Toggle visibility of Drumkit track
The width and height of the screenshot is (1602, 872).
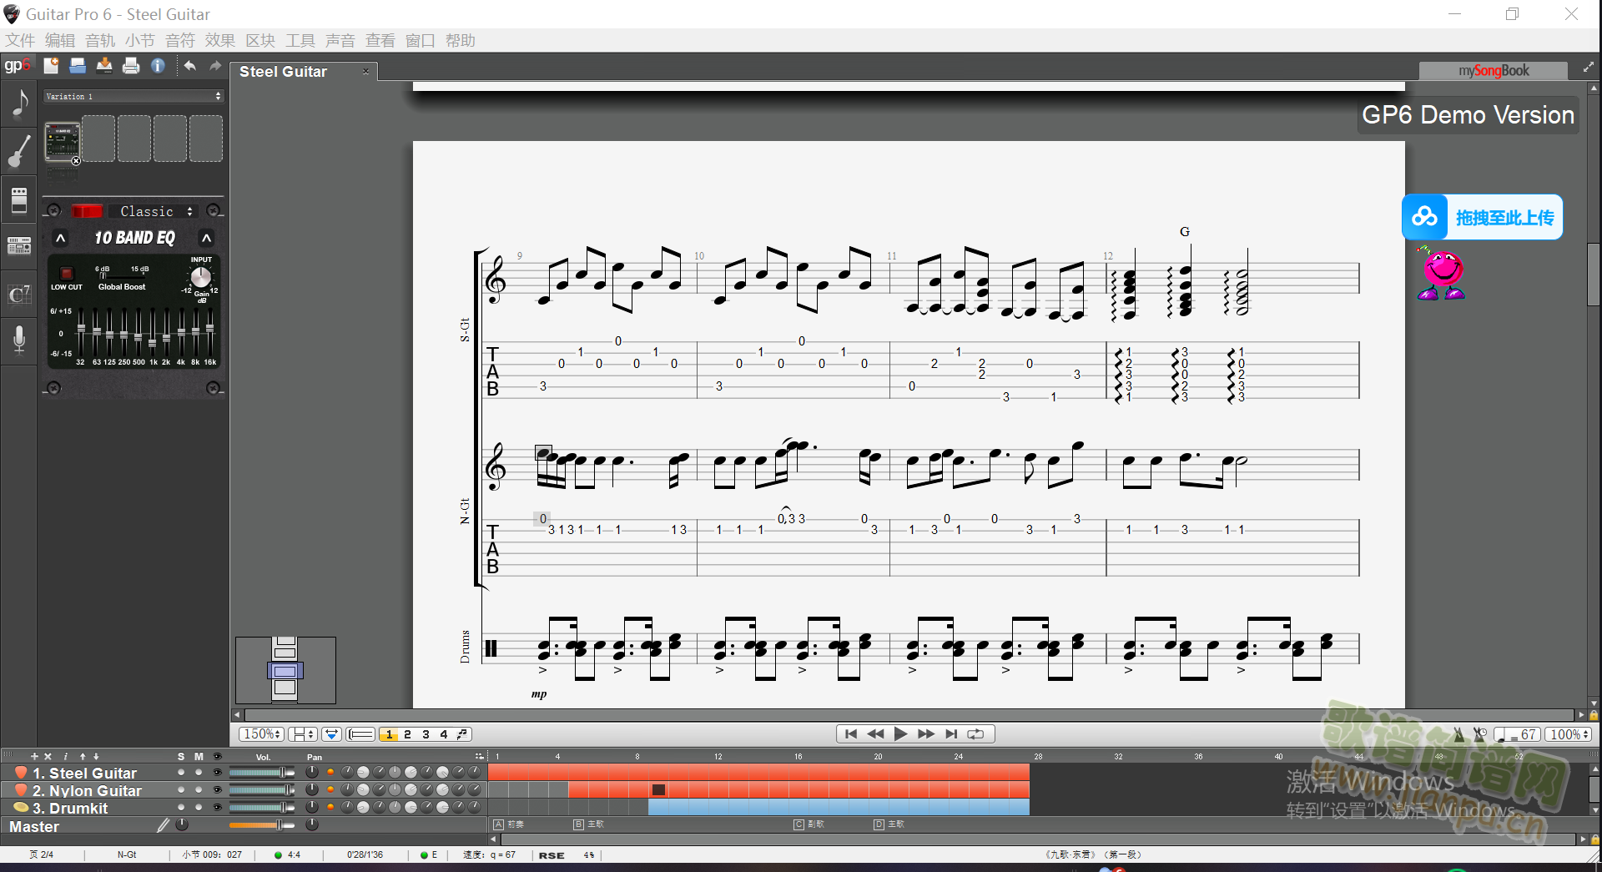[x=218, y=808]
